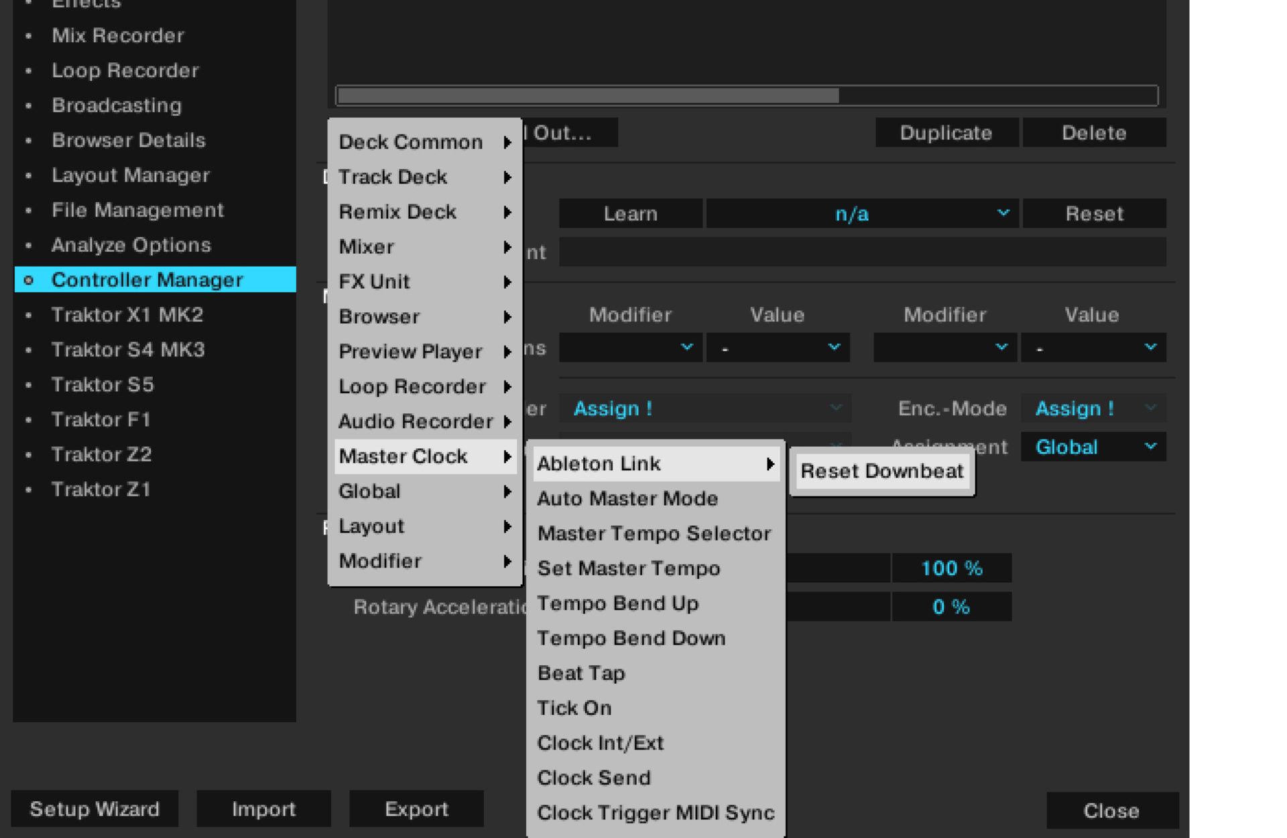The height and width of the screenshot is (838, 1287).
Task: Click the Reset button
Action: pos(1094,214)
